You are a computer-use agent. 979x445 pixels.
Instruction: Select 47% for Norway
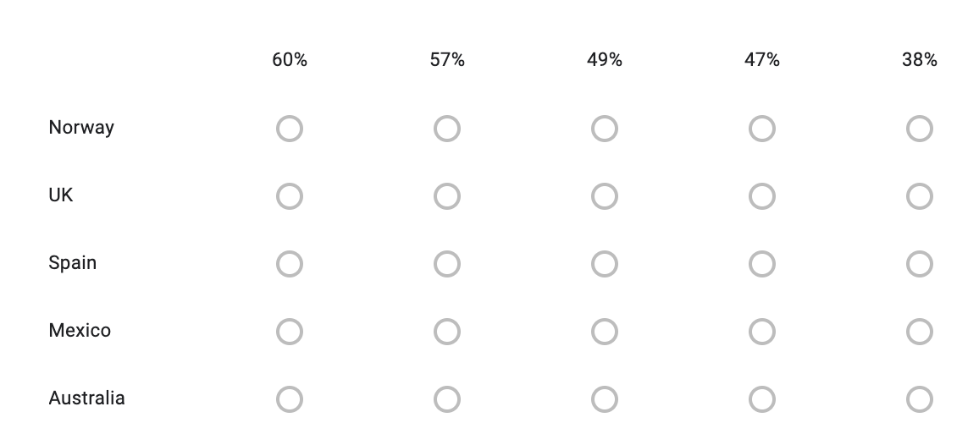[x=762, y=129]
